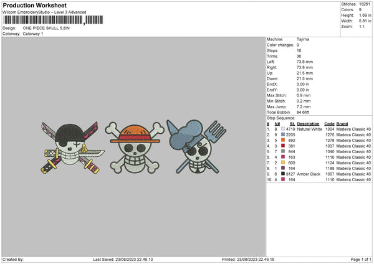Click thread code '1007'
374x264 pixels.
click(x=330, y=174)
